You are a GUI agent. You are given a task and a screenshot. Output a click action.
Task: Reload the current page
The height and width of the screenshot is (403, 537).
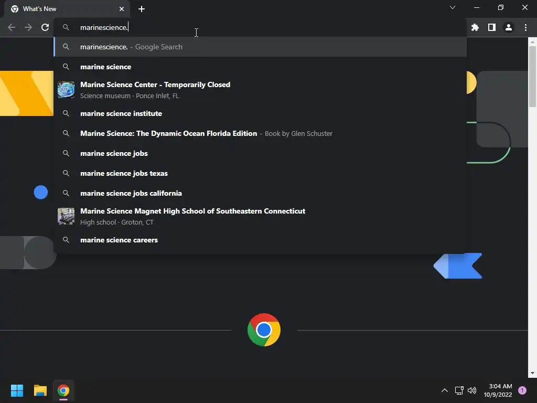pos(45,27)
